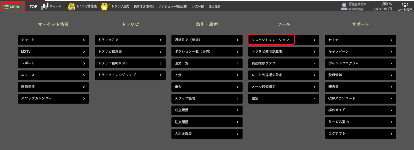Open 注文一覧 in top bar
Image resolution: width=414 pixels, height=150 pixels.
pos(198,7)
